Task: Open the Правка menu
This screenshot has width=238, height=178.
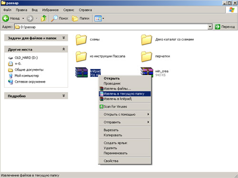Action: point(21,10)
